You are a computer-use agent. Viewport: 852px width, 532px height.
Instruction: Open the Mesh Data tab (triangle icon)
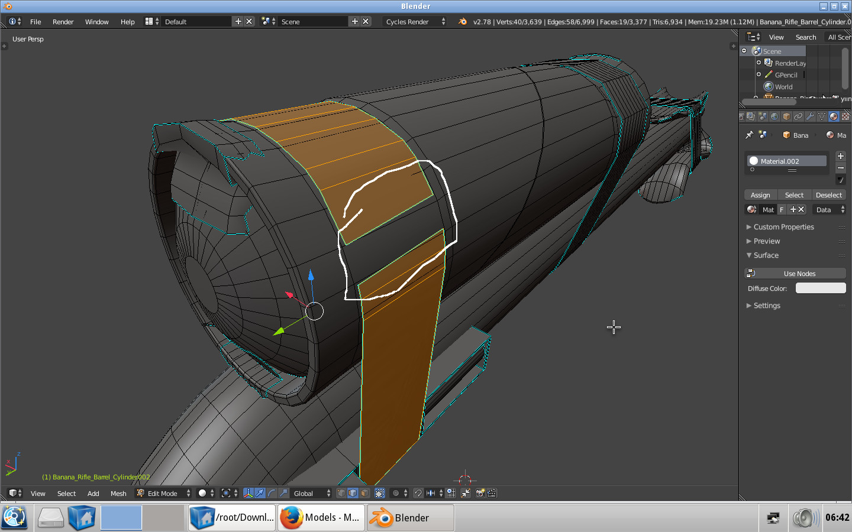pos(822,116)
